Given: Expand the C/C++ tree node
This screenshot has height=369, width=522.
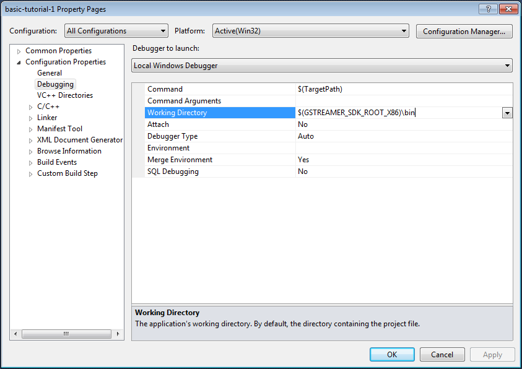Looking at the screenshot, I should [x=31, y=107].
